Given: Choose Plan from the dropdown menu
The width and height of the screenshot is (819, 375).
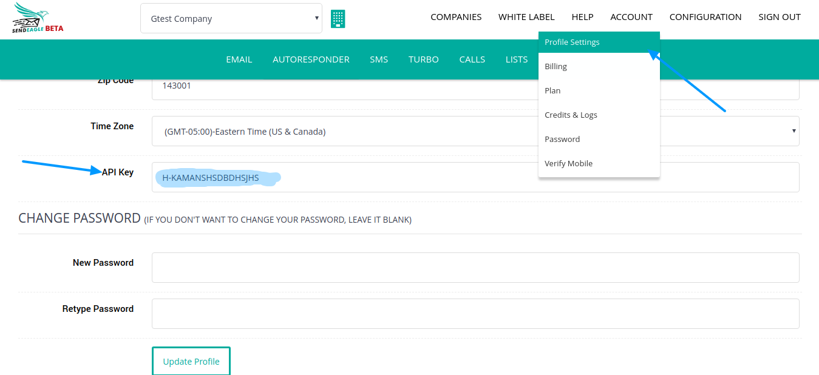Looking at the screenshot, I should pyautogui.click(x=552, y=91).
